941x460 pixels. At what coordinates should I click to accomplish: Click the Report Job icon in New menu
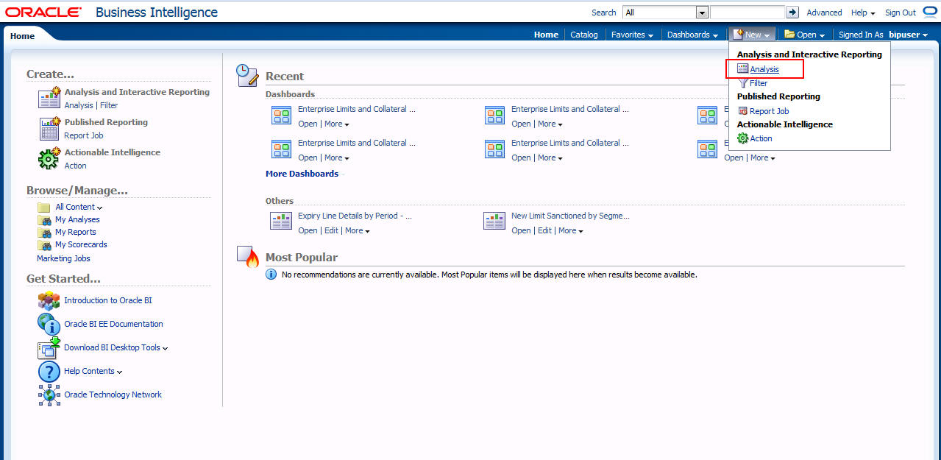coord(742,111)
